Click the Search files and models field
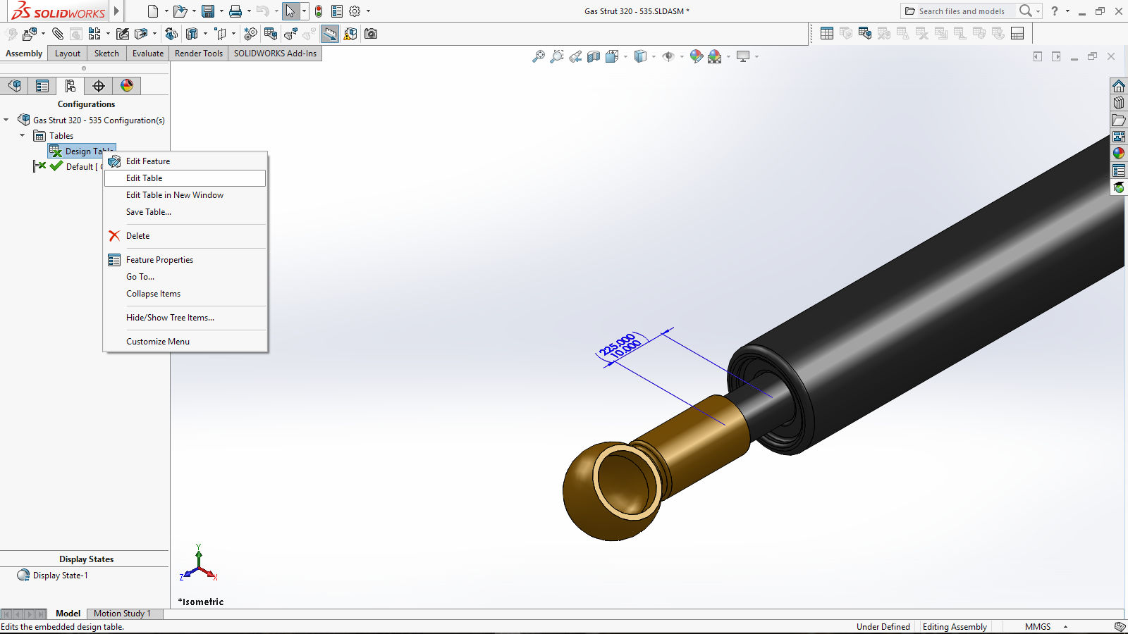 (x=962, y=11)
